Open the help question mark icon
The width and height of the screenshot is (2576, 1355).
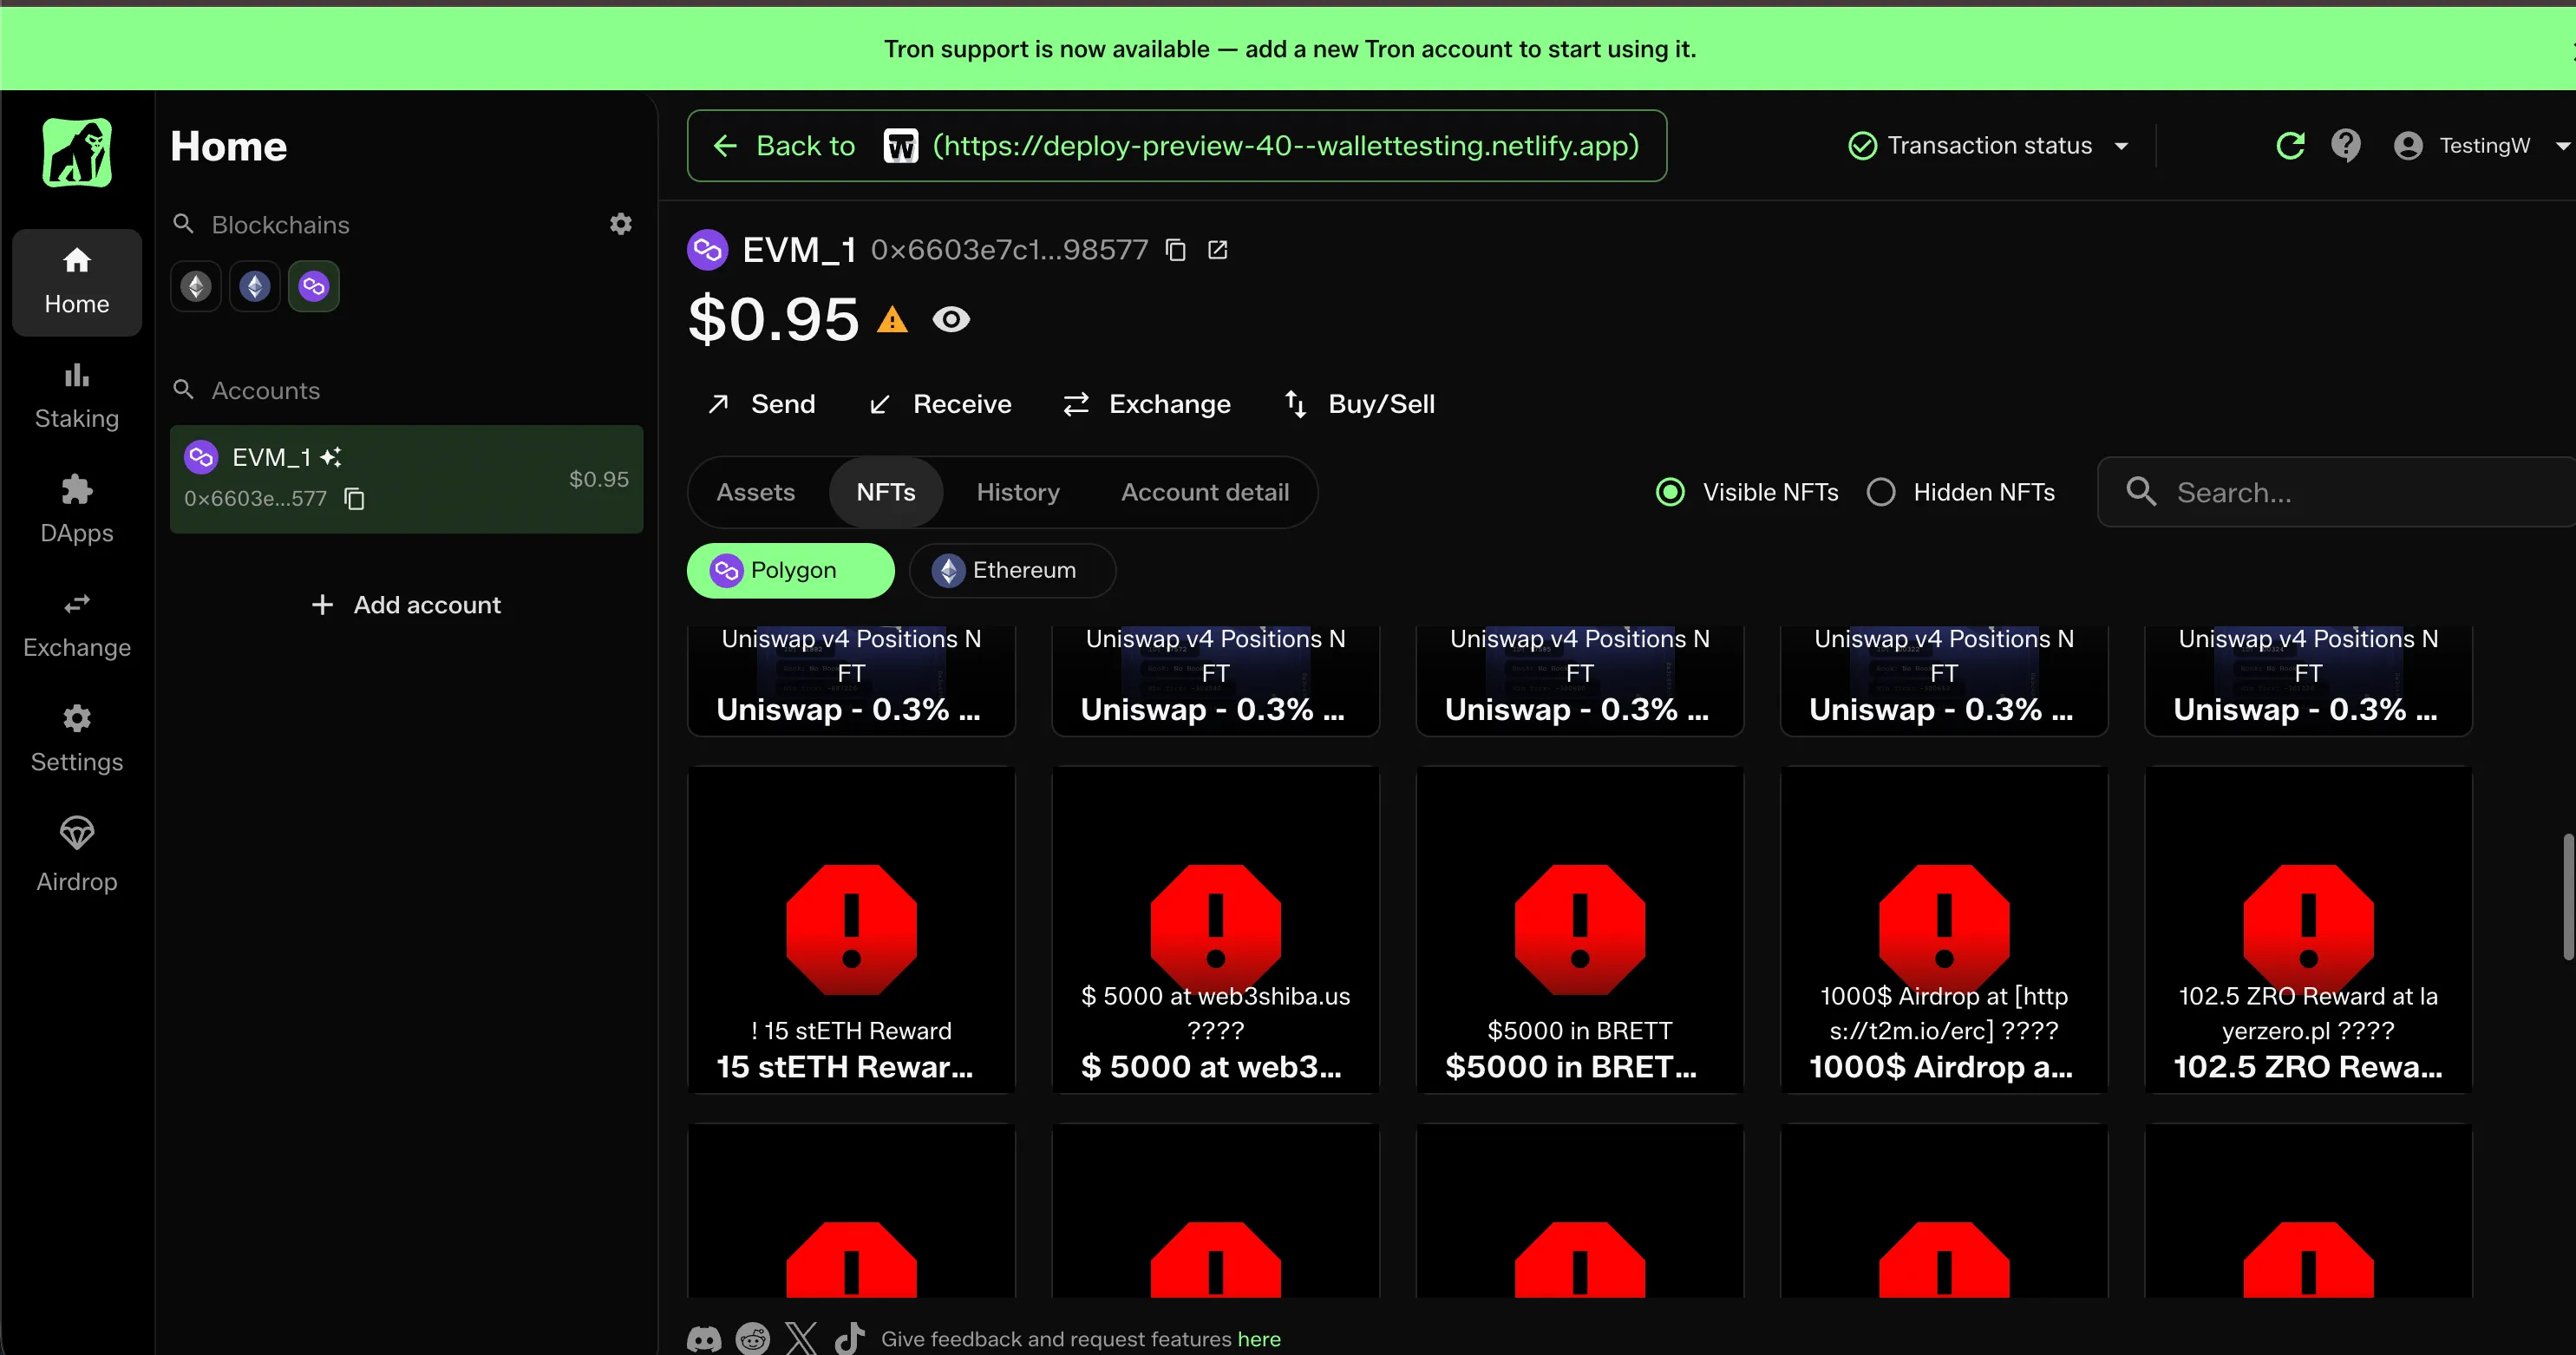point(2346,146)
